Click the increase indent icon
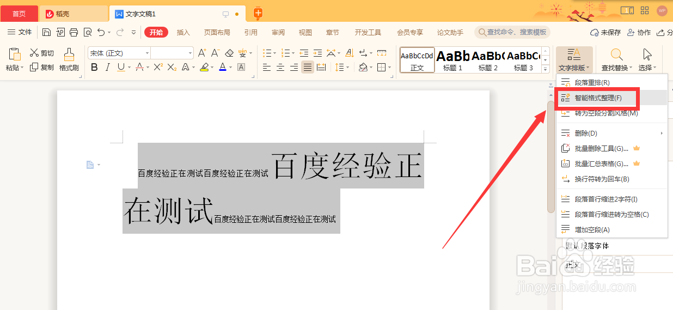This screenshot has height=310, width=673. coord(317,53)
